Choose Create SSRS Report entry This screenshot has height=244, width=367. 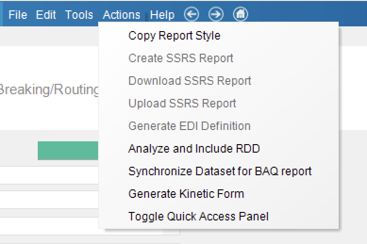[x=181, y=58]
